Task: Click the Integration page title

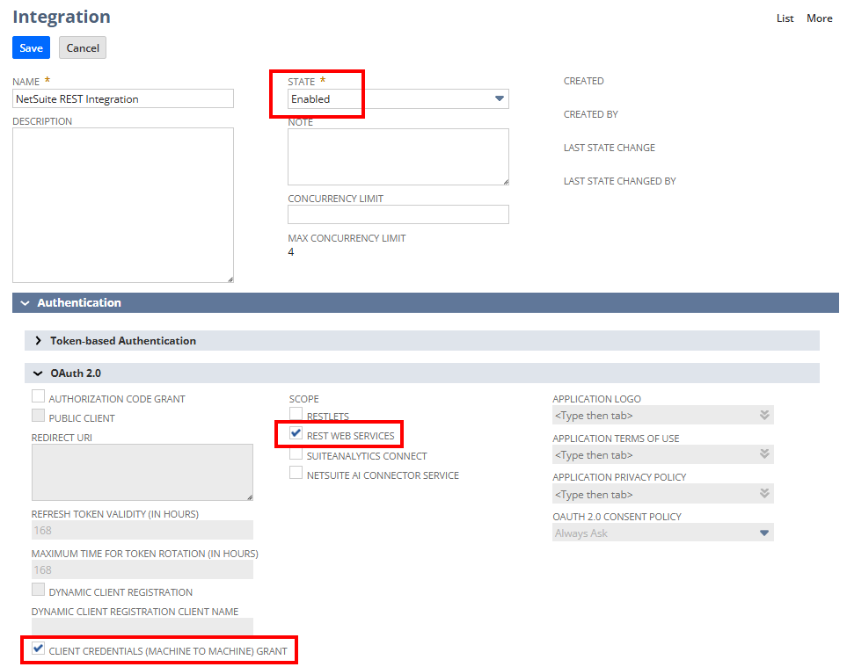Action: [x=62, y=17]
